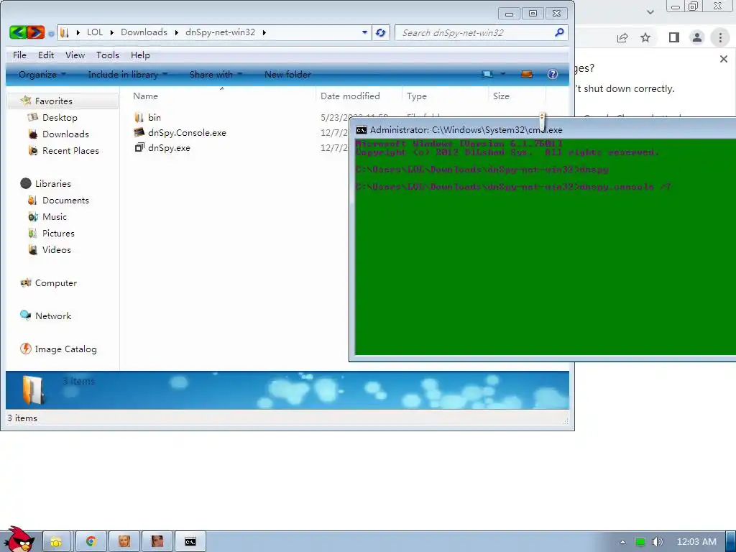Select Downloads in the address breadcrumb
Image resolution: width=736 pixels, height=552 pixels.
[x=144, y=32]
